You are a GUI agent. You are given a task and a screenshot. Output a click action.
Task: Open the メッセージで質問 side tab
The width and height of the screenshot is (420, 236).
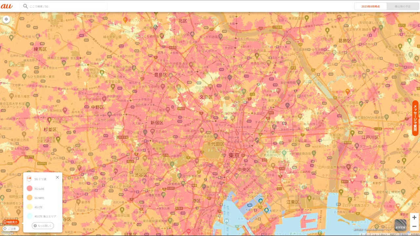coord(415,118)
